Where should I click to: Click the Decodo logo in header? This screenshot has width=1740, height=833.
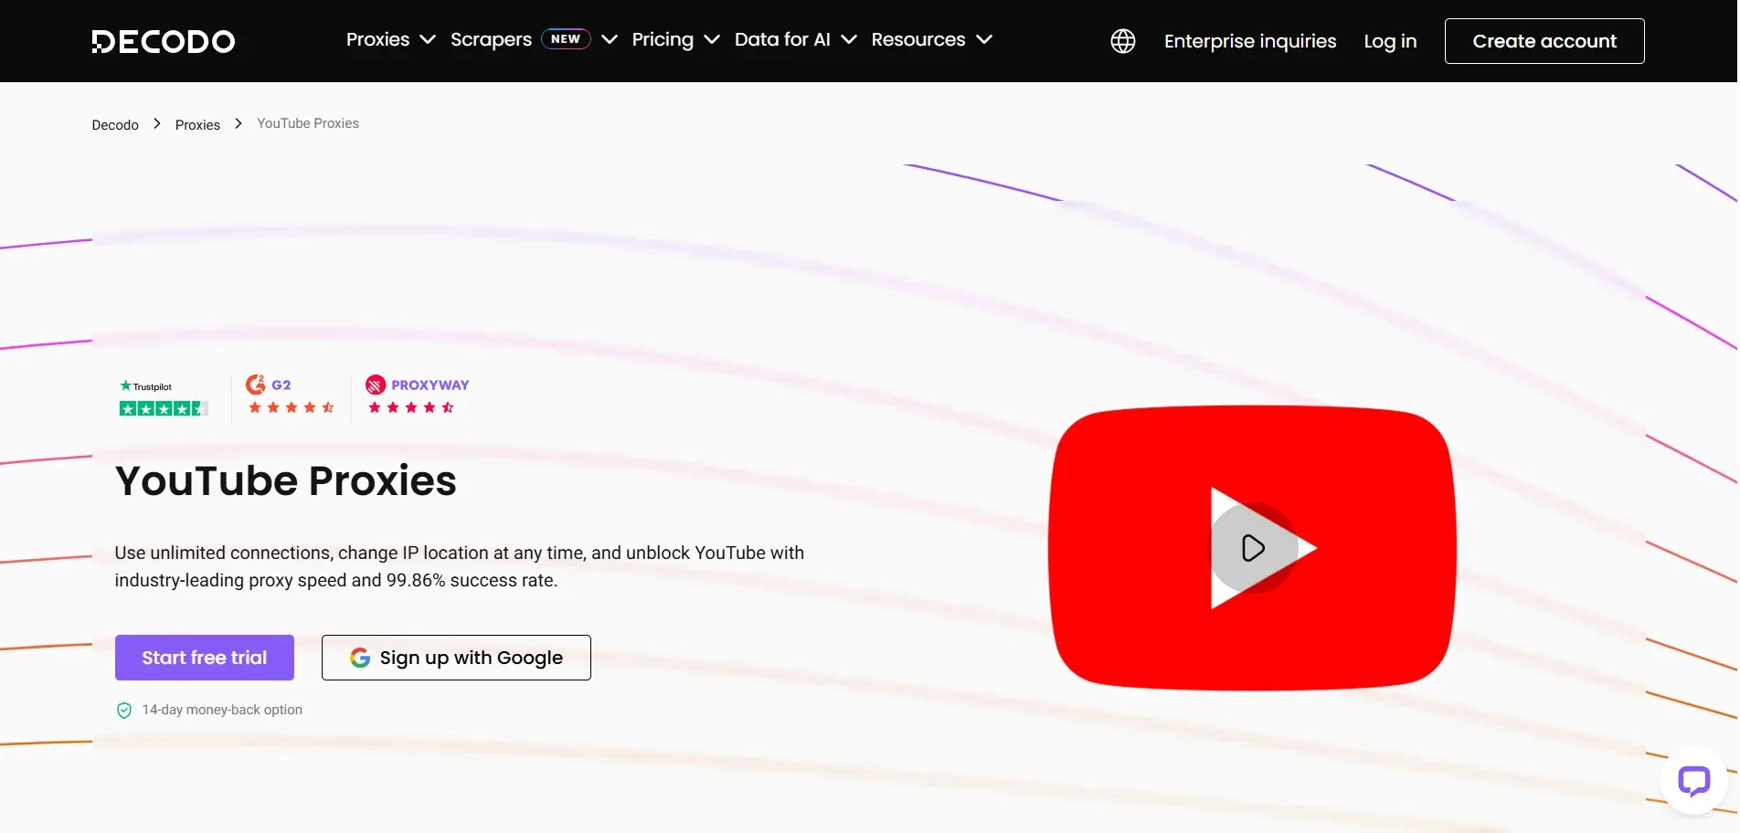164,41
